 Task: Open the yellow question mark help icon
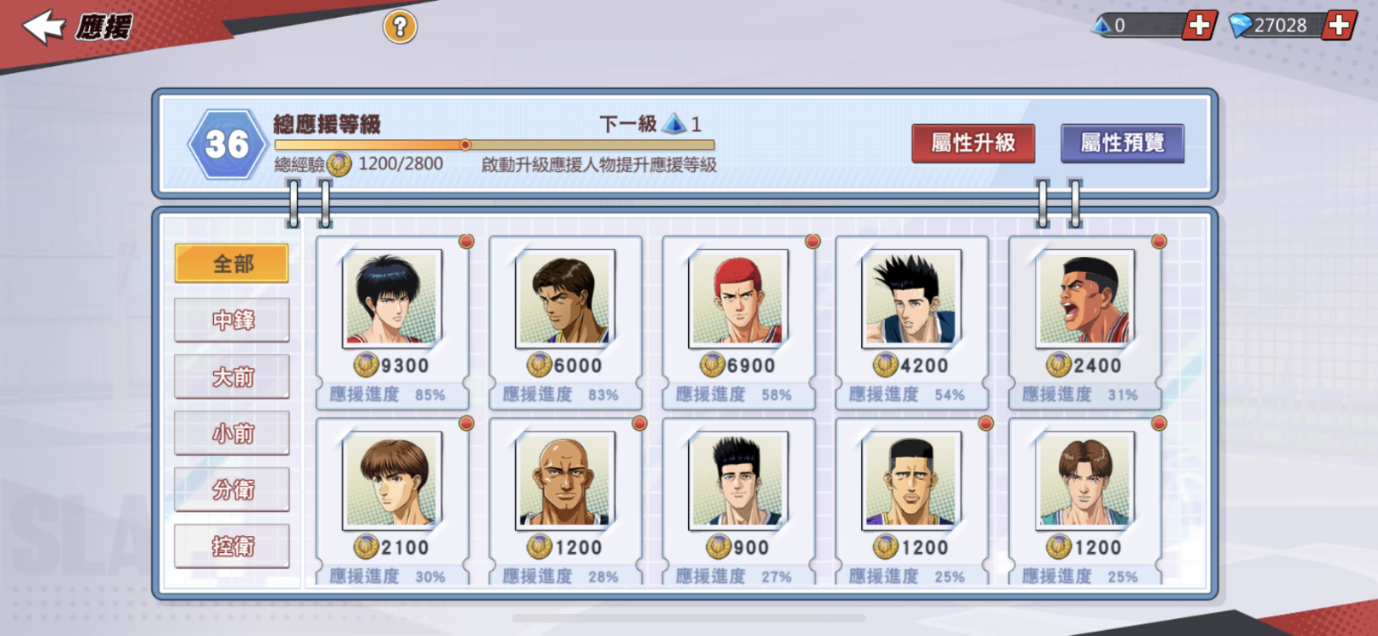click(400, 27)
